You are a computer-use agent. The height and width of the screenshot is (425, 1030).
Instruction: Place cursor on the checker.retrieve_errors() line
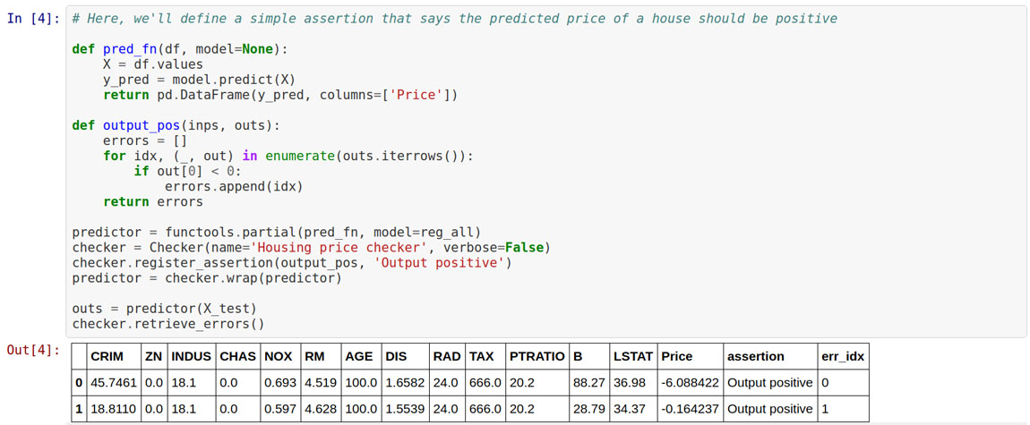(x=168, y=323)
